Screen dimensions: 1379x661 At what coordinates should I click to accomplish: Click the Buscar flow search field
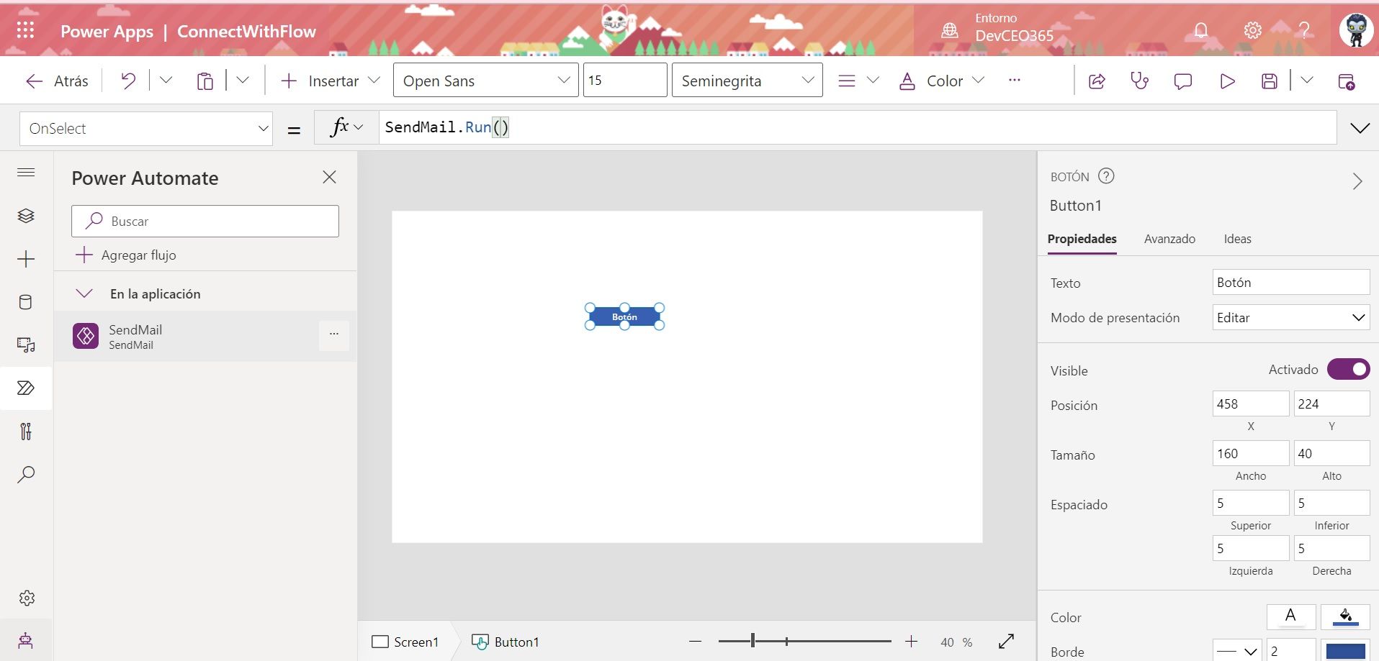[205, 221]
